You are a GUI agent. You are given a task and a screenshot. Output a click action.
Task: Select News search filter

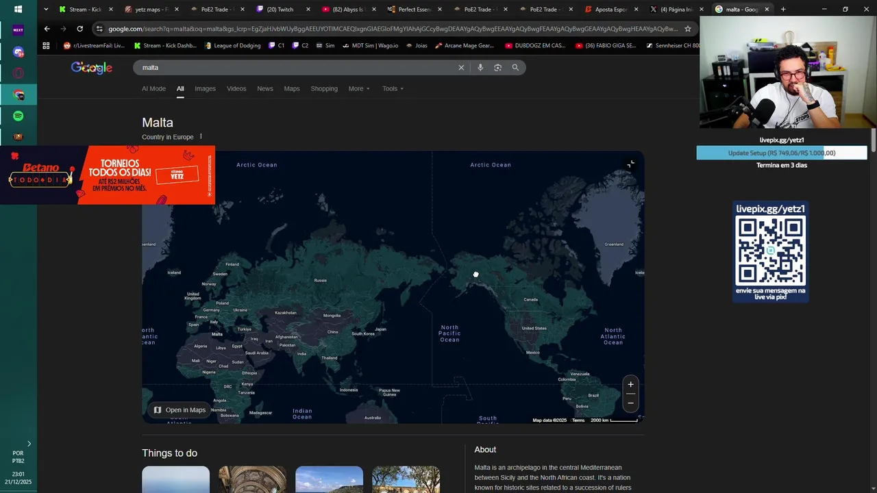coord(265,88)
